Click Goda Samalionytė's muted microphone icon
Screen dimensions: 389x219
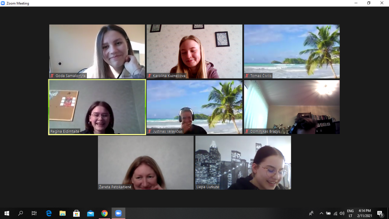pyautogui.click(x=52, y=76)
